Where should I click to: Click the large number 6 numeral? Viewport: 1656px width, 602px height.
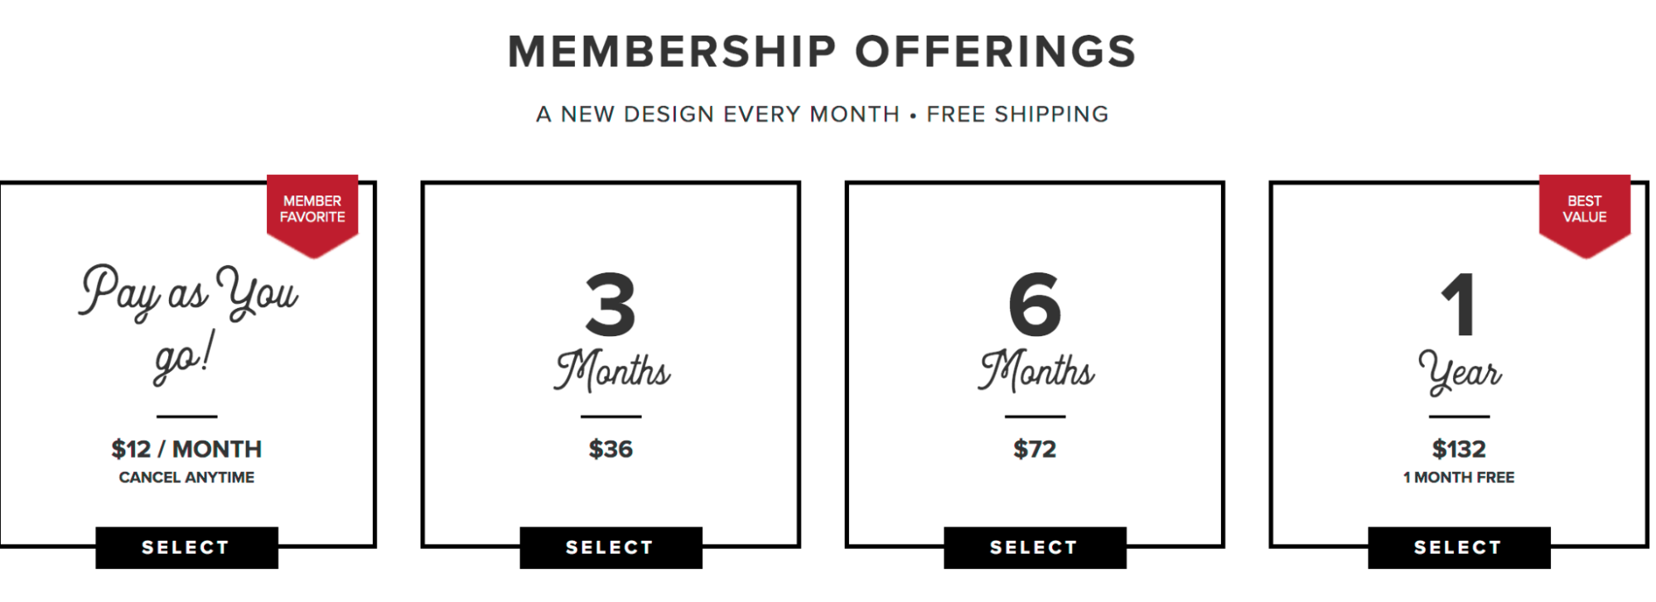(1035, 305)
